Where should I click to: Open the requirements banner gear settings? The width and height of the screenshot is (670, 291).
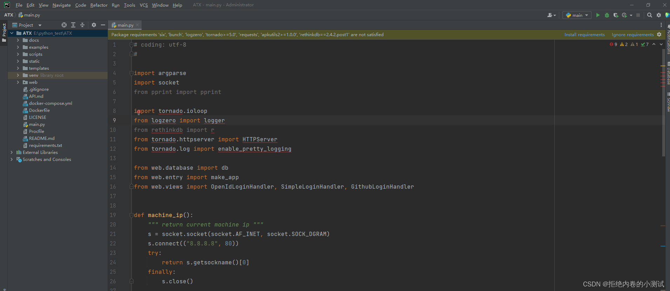(659, 34)
